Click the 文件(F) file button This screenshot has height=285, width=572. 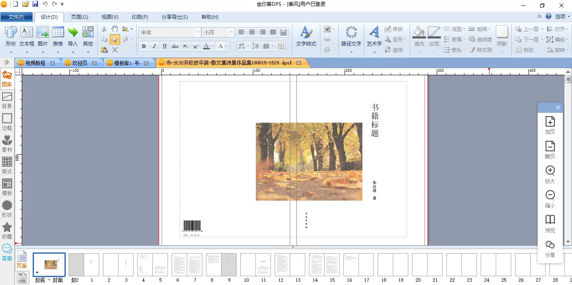[16, 17]
